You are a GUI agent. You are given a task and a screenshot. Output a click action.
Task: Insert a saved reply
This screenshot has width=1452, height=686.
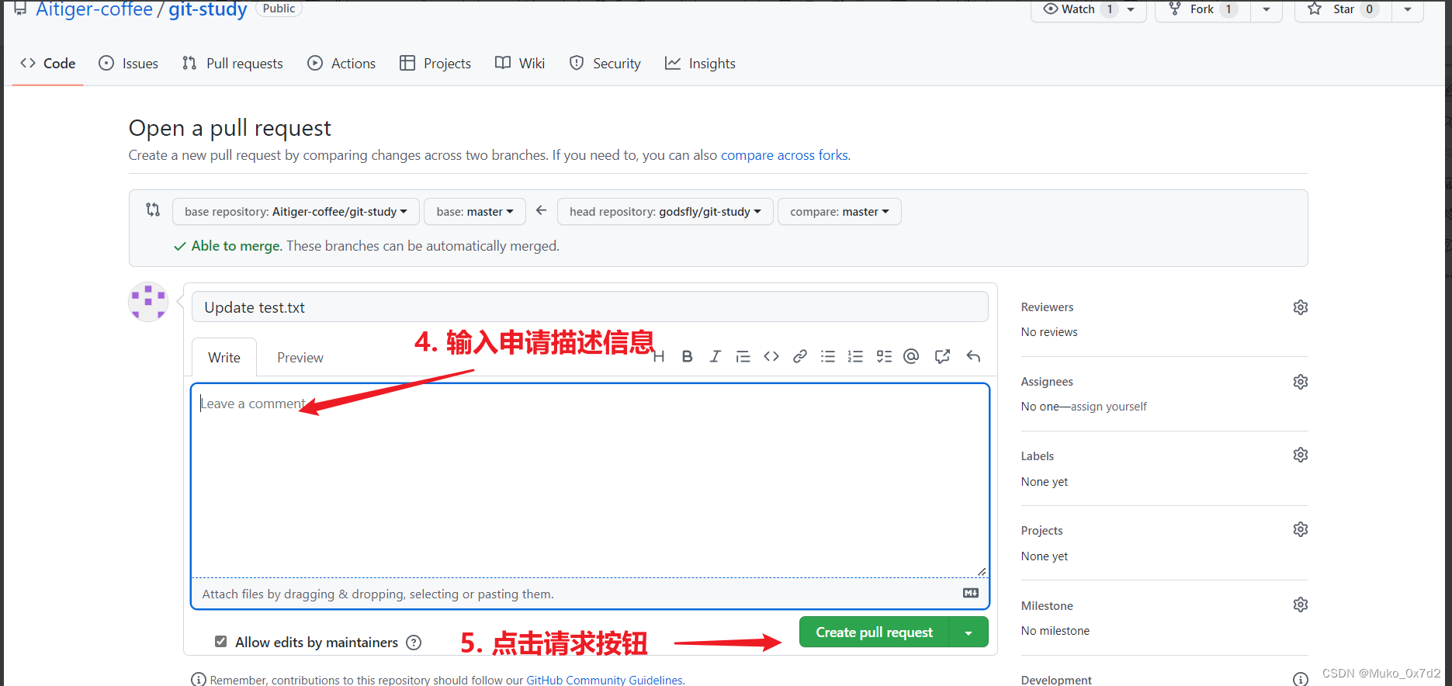pyautogui.click(x=973, y=356)
